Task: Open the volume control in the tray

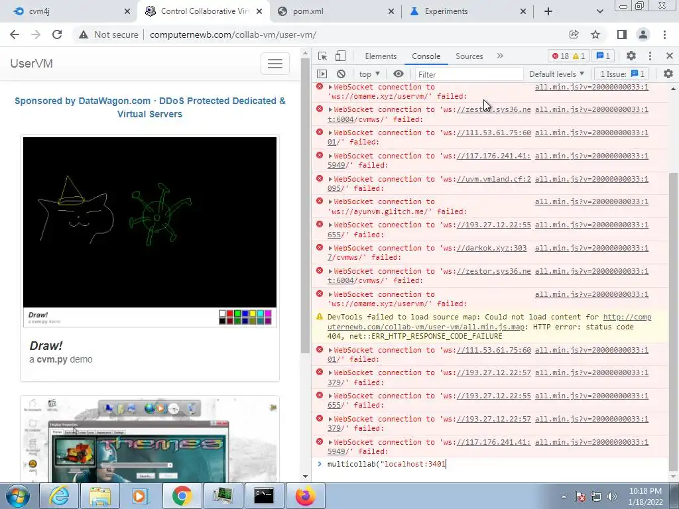Action: (612, 496)
